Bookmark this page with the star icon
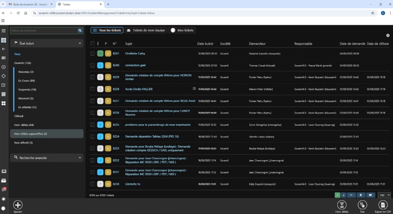 [373, 13]
